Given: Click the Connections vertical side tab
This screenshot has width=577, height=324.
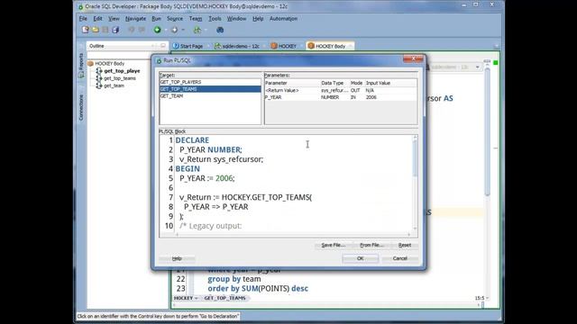Looking at the screenshot, I should (x=81, y=107).
